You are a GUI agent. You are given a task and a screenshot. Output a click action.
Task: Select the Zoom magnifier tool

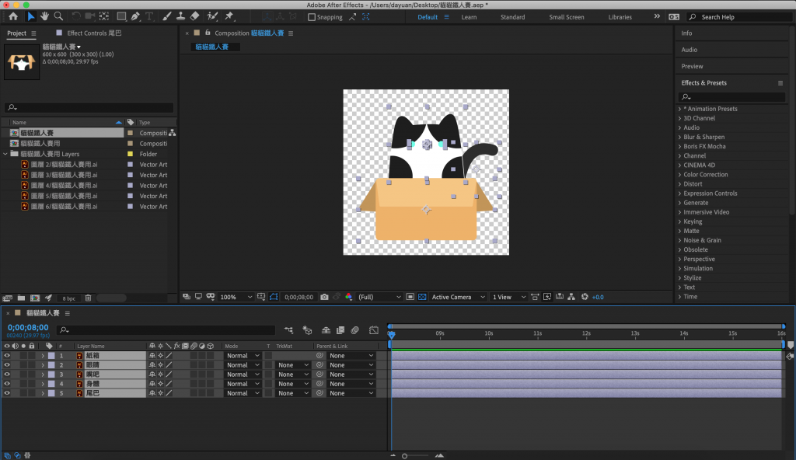(x=58, y=16)
